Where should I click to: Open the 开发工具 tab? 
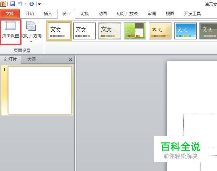point(192,14)
